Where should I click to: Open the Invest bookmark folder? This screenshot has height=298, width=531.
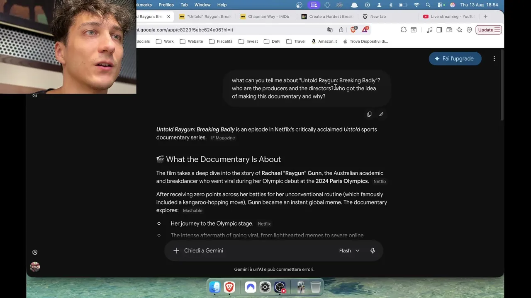click(248, 41)
